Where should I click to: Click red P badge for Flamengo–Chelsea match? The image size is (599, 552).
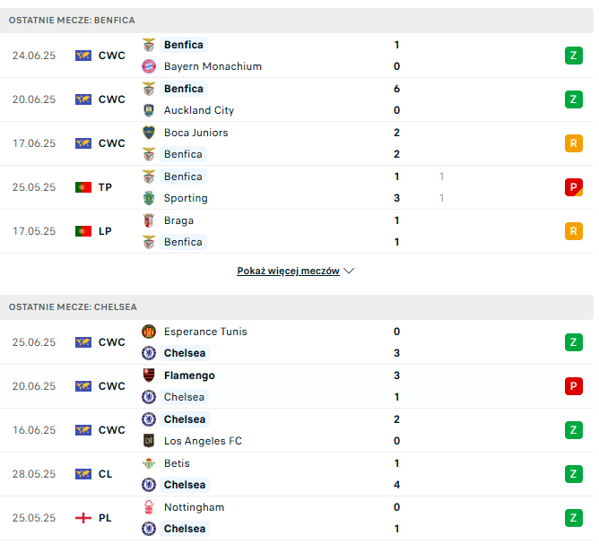(x=574, y=386)
